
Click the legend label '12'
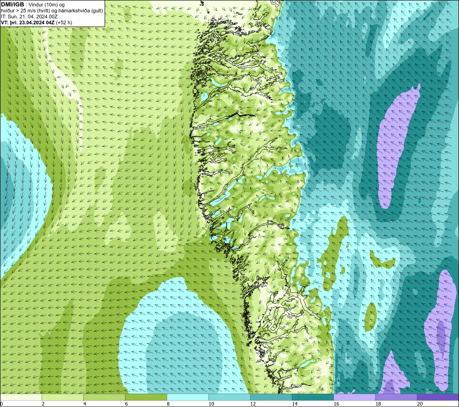[x=253, y=404]
